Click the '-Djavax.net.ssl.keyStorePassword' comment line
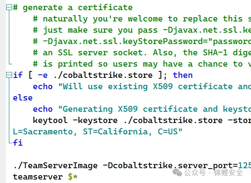This screenshot has height=183, width=251. (x=142, y=41)
